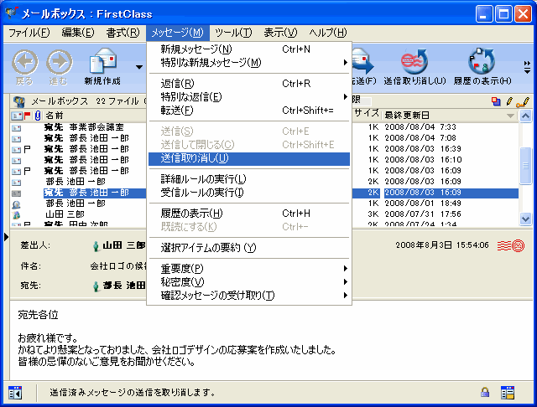537x407 pixels.
Task: Open the ツール menu
Action: pyautogui.click(x=232, y=33)
